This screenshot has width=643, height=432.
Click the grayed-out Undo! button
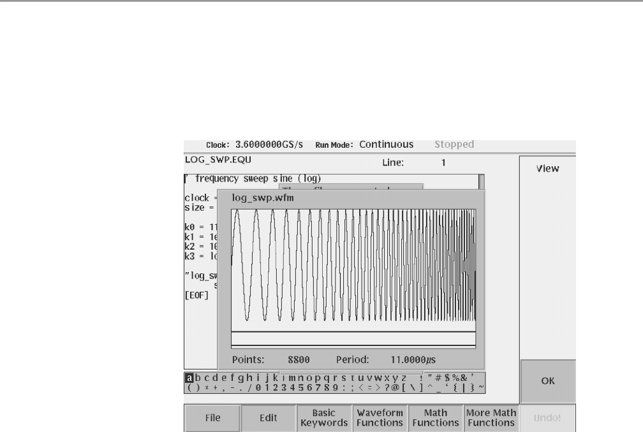(548, 418)
